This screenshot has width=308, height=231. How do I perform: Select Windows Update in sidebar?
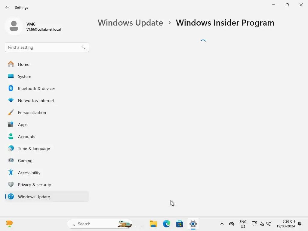pyautogui.click(x=47, y=197)
